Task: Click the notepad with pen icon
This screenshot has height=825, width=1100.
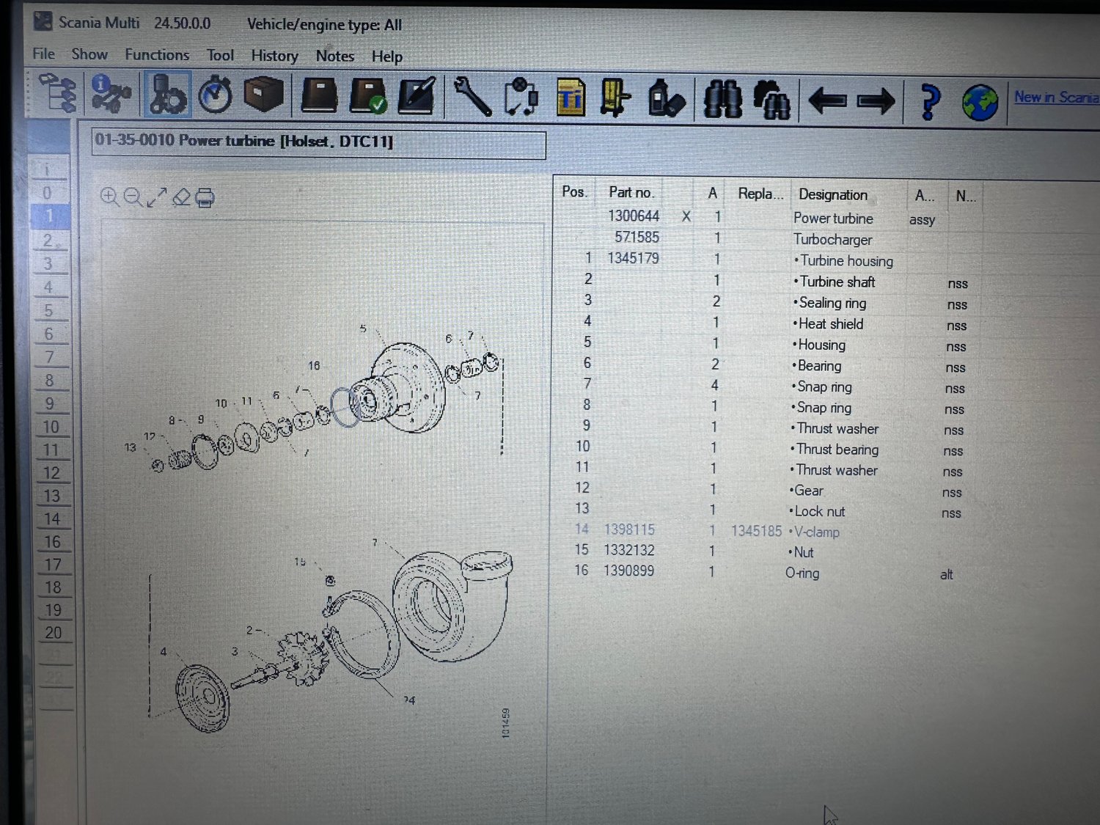Action: (416, 96)
